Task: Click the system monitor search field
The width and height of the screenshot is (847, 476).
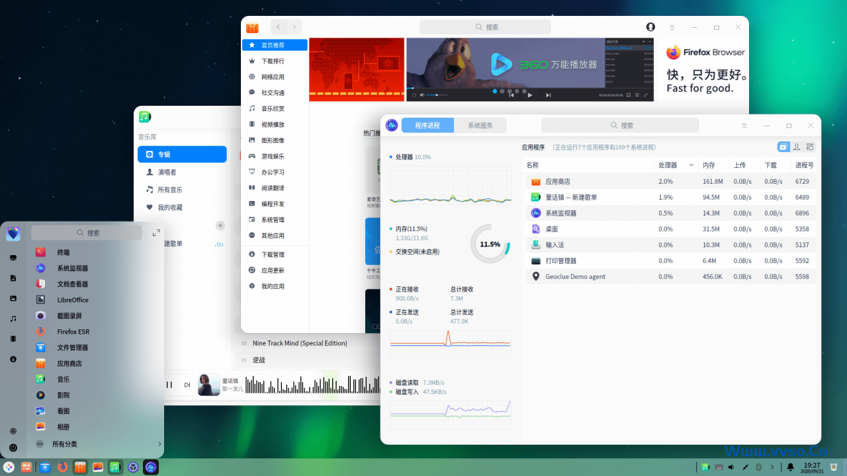Action: (x=620, y=126)
